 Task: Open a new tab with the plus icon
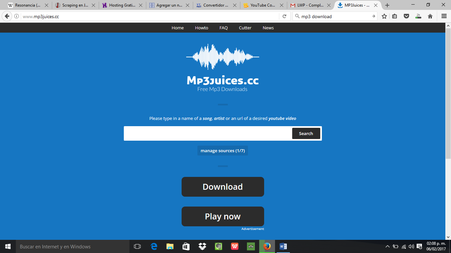click(x=387, y=5)
